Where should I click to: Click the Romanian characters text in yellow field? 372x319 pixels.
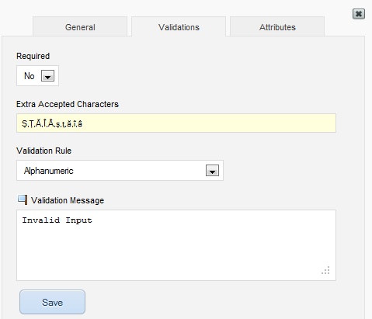tap(52, 123)
